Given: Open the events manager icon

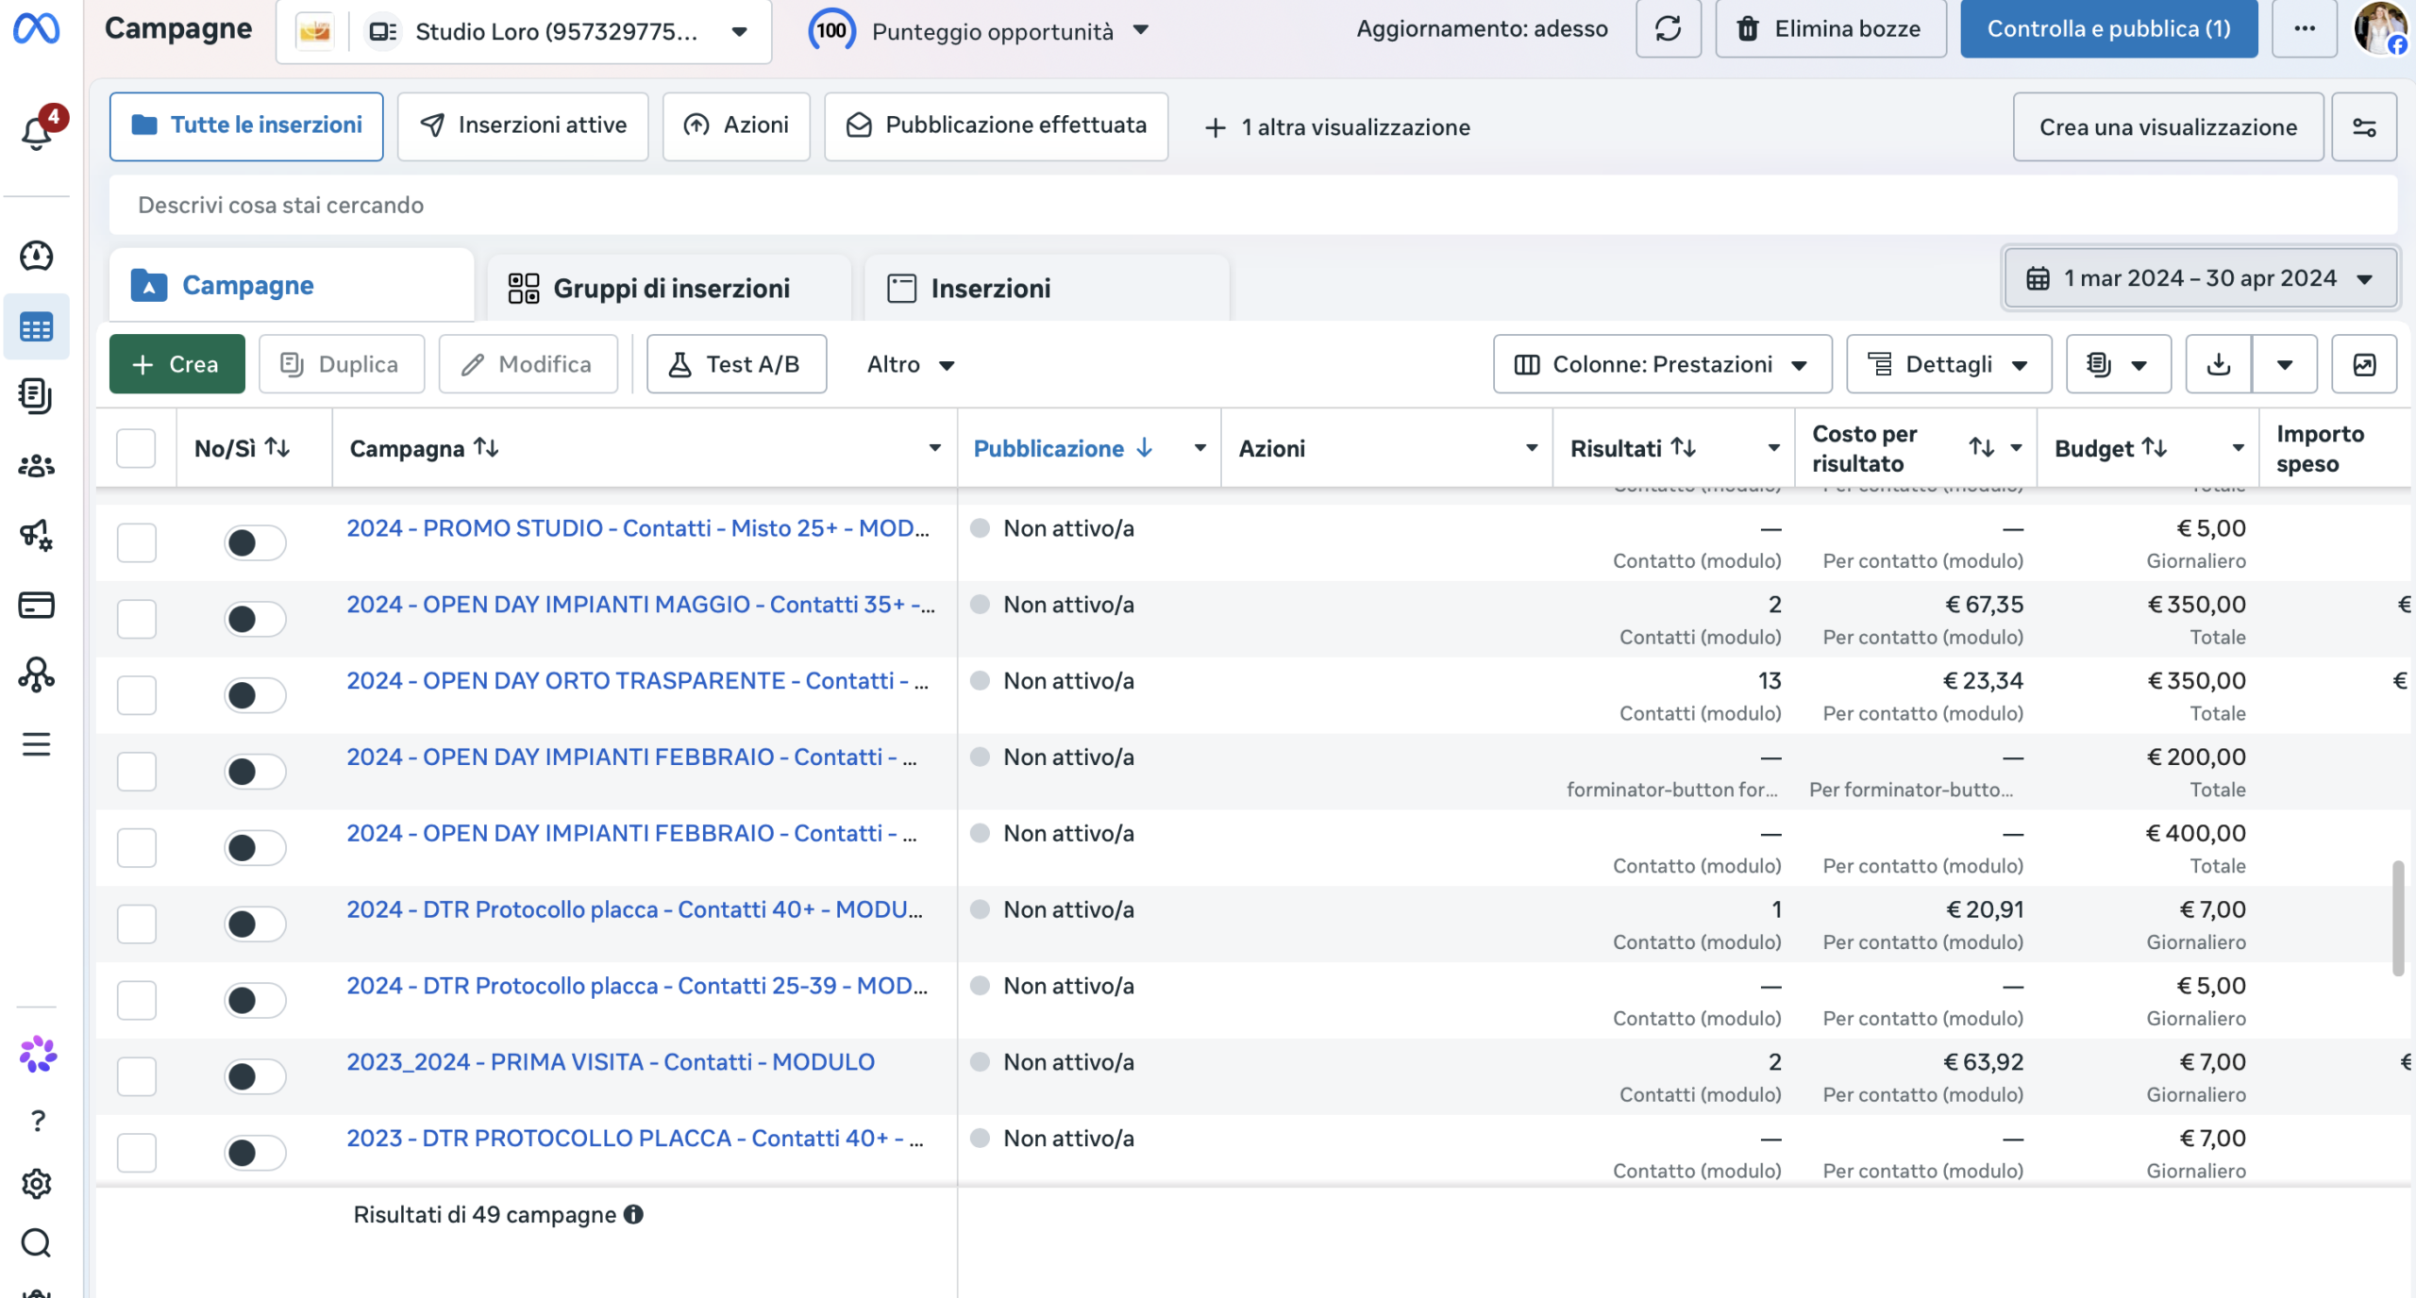Looking at the screenshot, I should pyautogui.click(x=36, y=674).
